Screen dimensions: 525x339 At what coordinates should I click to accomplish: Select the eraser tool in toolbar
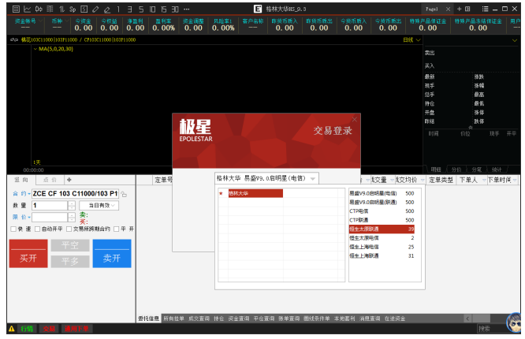click(x=107, y=9)
